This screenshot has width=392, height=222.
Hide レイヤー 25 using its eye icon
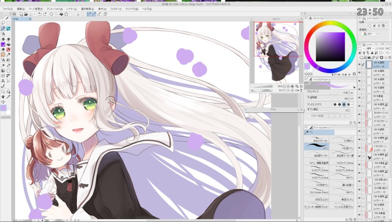[x=360, y=65]
